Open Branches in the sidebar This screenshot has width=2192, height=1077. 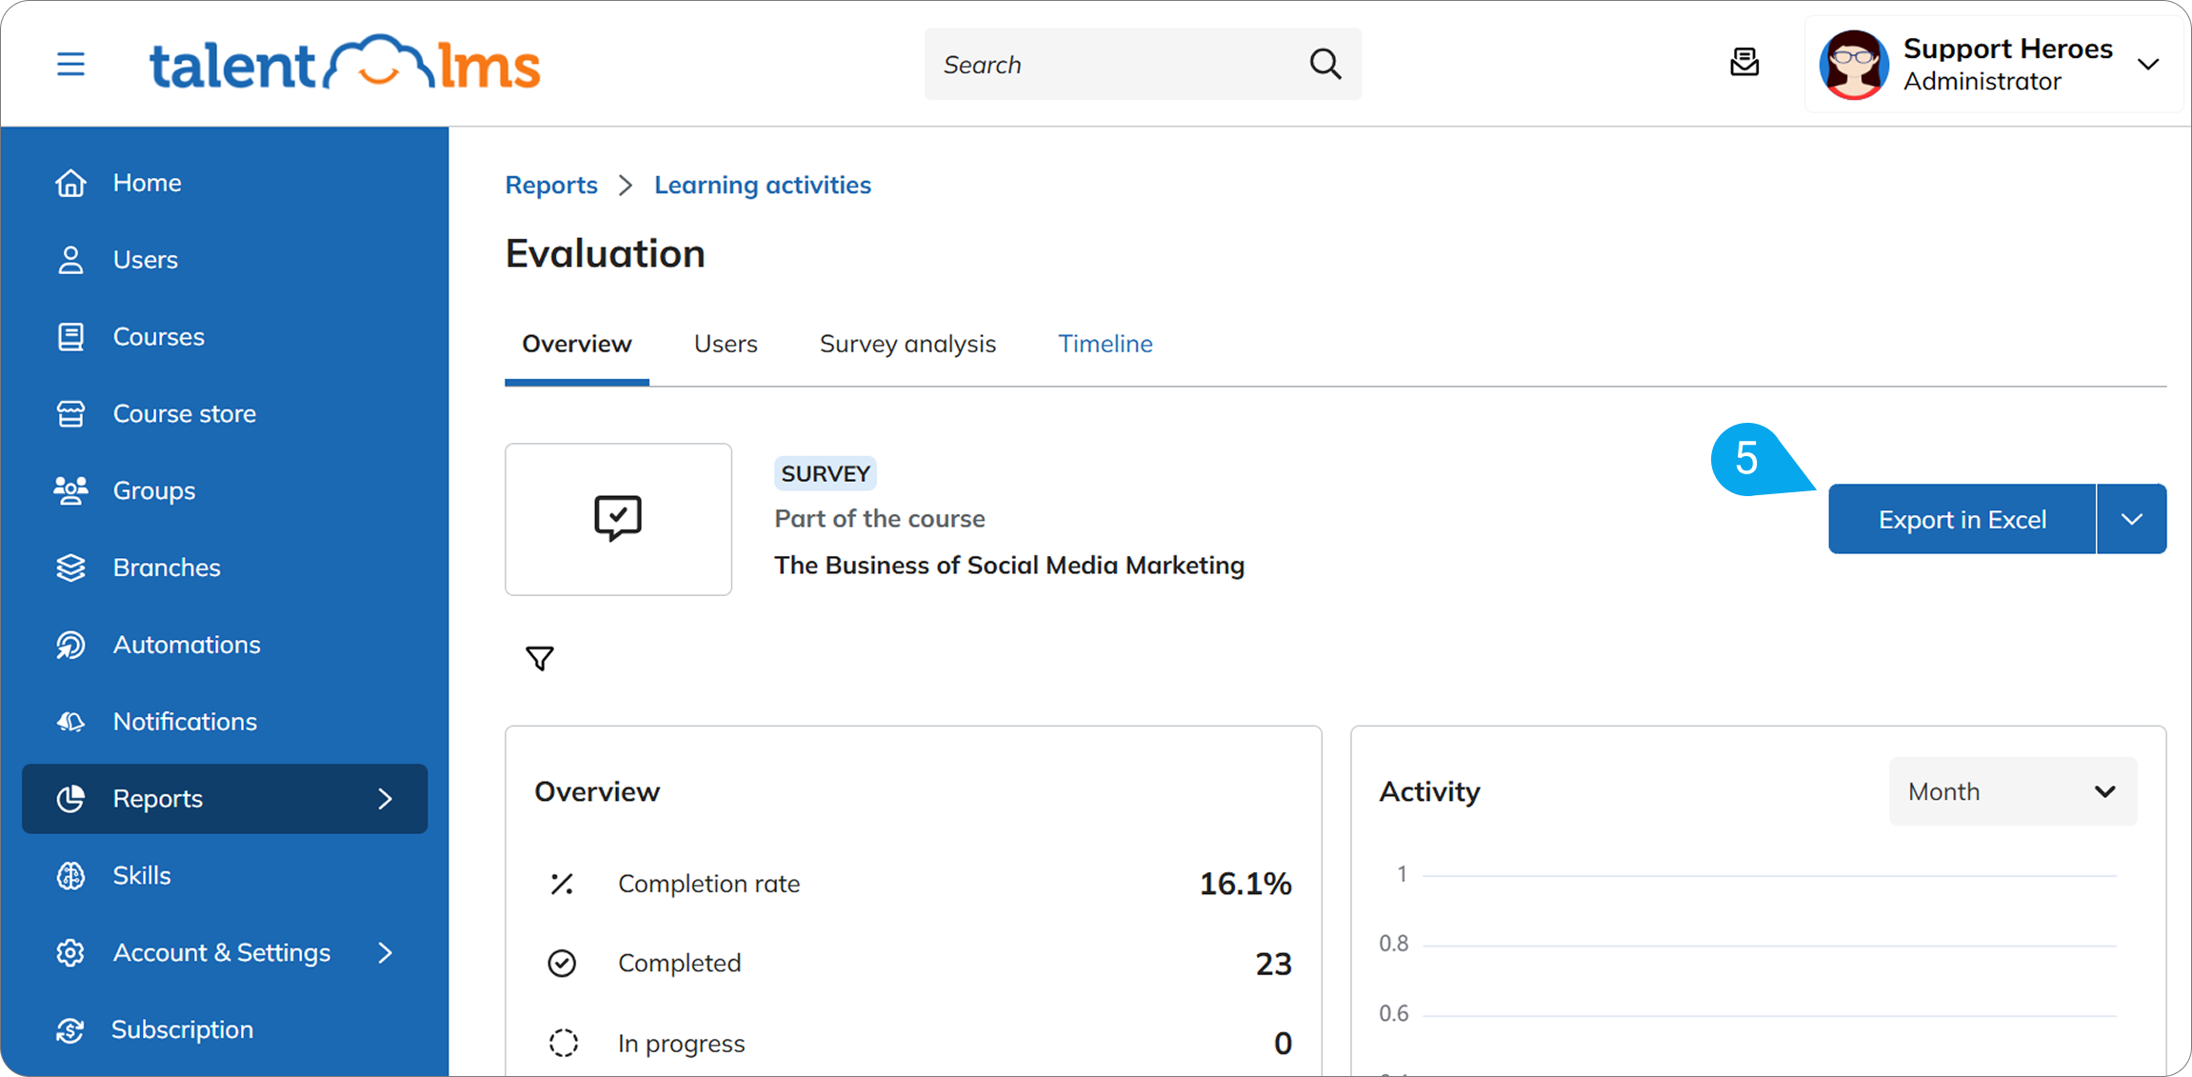225,568
